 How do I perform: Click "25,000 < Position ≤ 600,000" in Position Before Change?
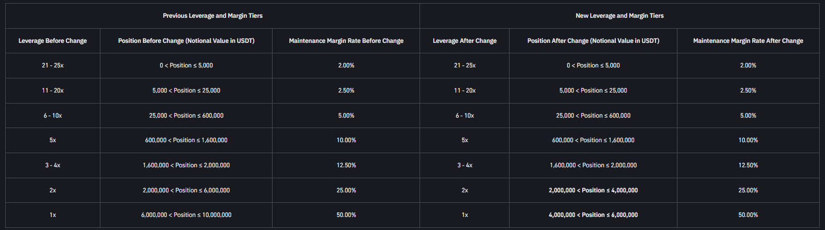(x=186, y=116)
